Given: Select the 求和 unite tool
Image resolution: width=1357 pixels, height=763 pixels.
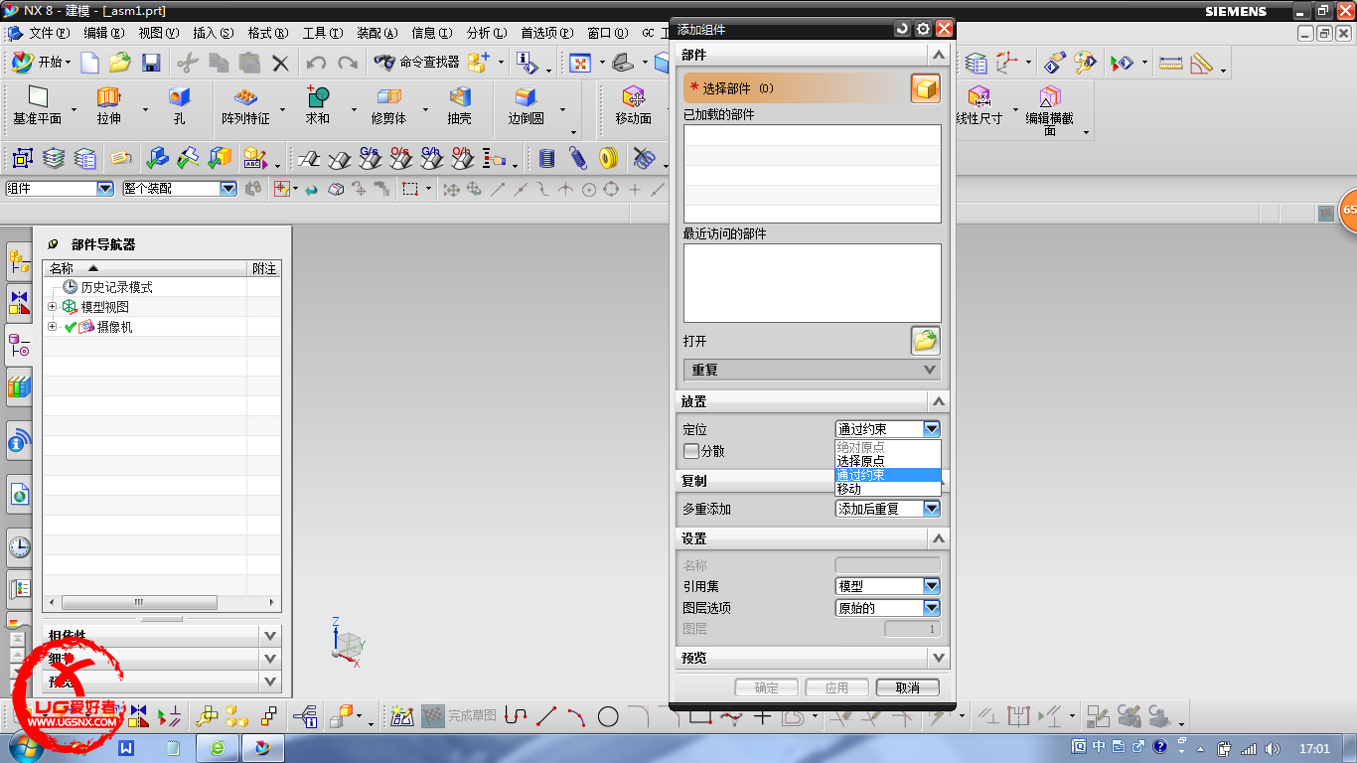Looking at the screenshot, I should pos(317,106).
